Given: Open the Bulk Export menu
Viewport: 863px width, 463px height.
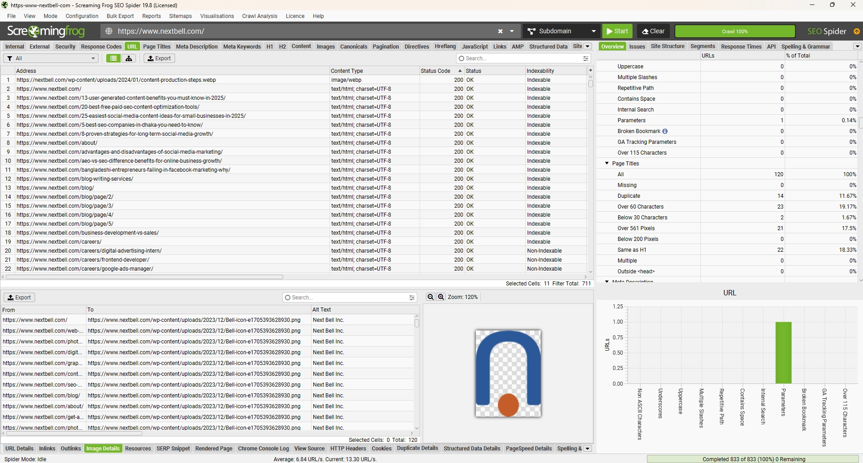Looking at the screenshot, I should tap(120, 16).
